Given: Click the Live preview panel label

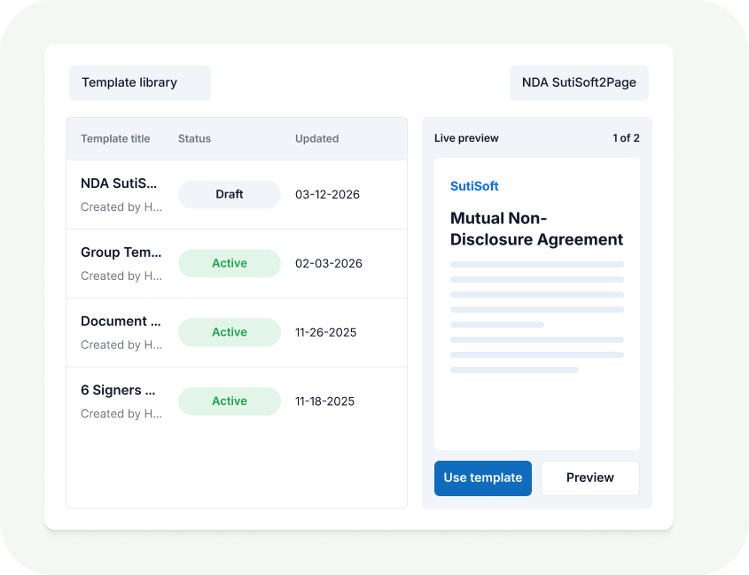Looking at the screenshot, I should pos(466,138).
